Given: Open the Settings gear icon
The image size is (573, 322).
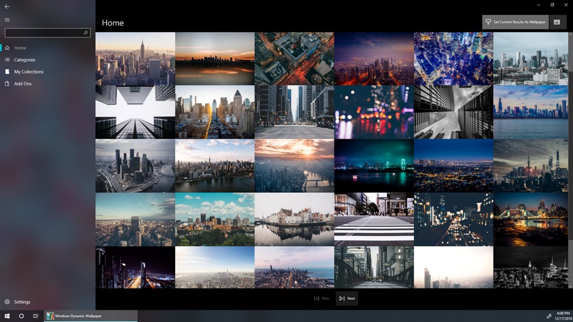Looking at the screenshot, I should click(7, 302).
